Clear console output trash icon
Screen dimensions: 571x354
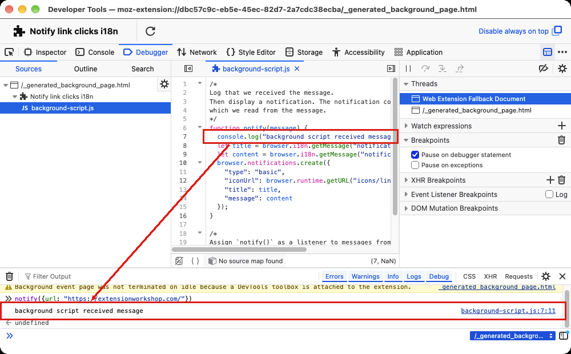[10, 276]
